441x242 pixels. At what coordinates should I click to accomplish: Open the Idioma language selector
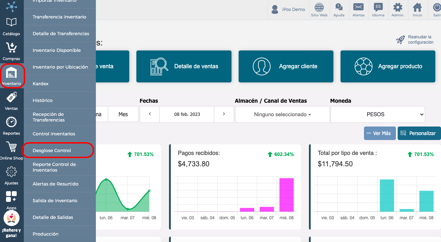pos(378,10)
